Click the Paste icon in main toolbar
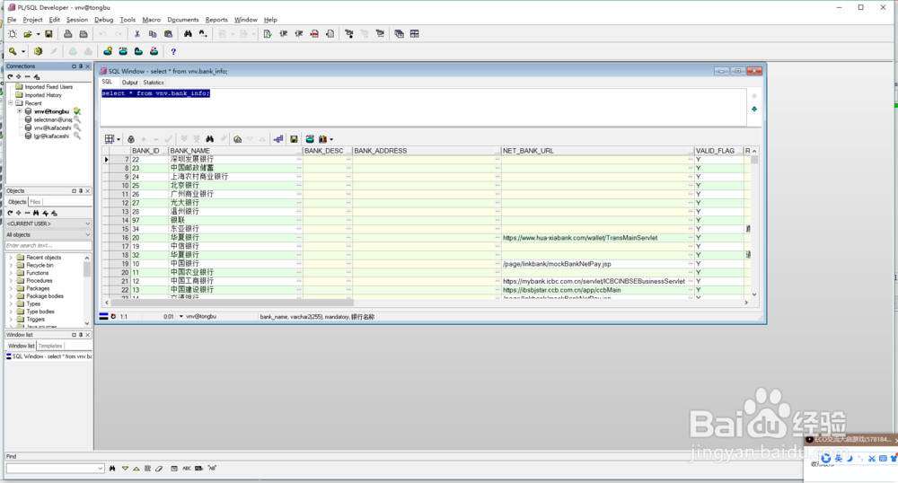 (x=168, y=34)
